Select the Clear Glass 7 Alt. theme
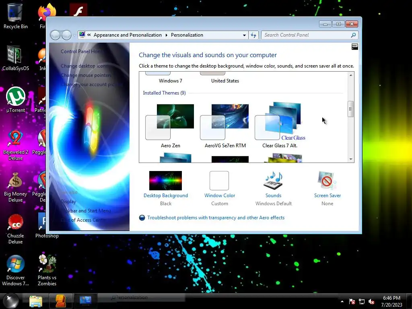This screenshot has height=309, width=412. click(x=280, y=126)
